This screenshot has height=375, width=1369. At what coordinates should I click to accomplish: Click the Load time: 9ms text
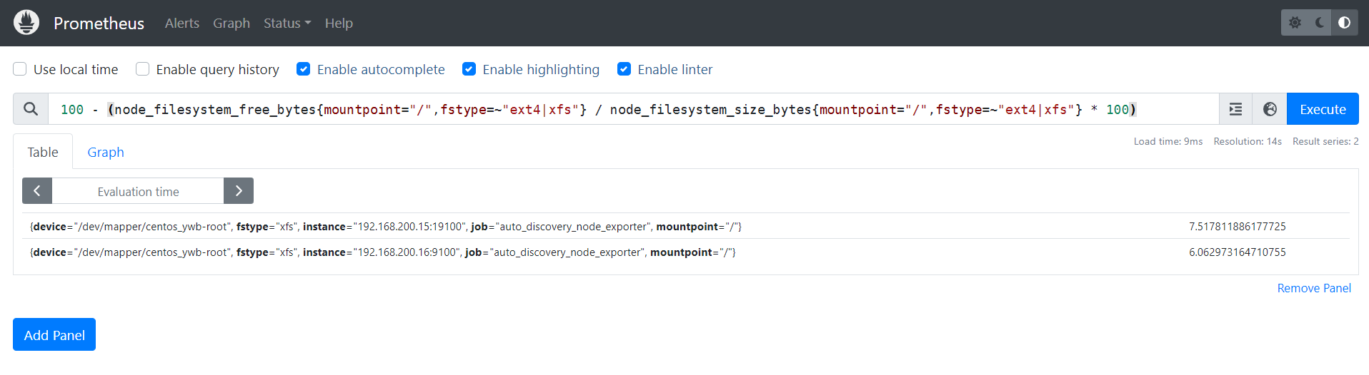point(1168,141)
